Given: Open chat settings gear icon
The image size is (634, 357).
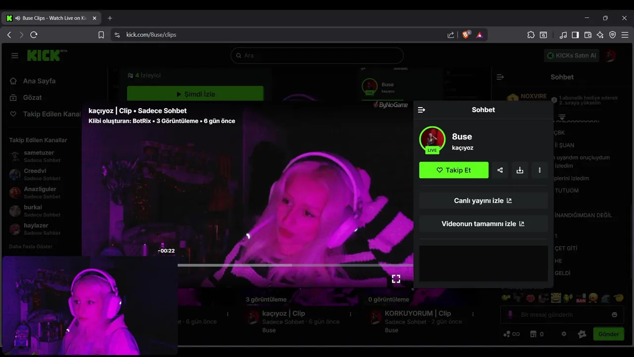Looking at the screenshot, I should click(x=564, y=334).
